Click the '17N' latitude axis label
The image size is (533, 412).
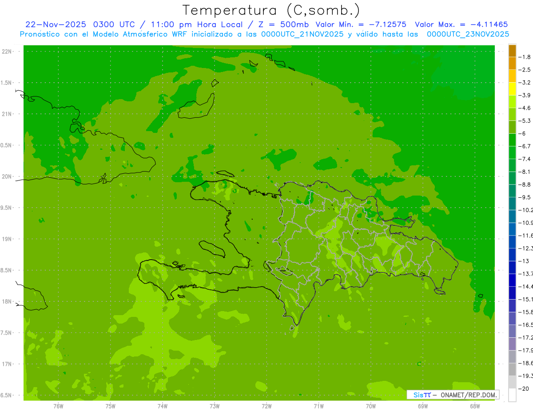tap(7, 364)
